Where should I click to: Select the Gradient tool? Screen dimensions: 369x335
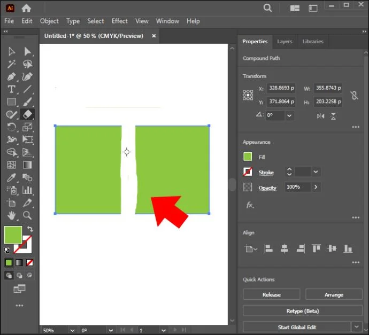point(27,165)
